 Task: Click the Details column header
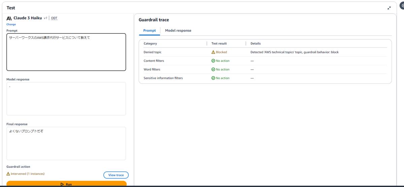pos(256,43)
